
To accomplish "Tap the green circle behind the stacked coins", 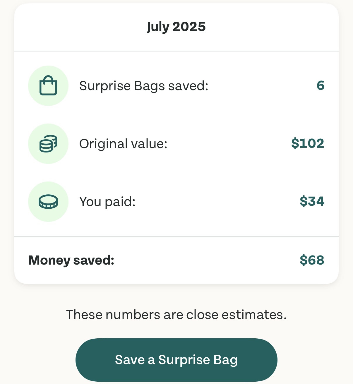I will pos(48,144).
